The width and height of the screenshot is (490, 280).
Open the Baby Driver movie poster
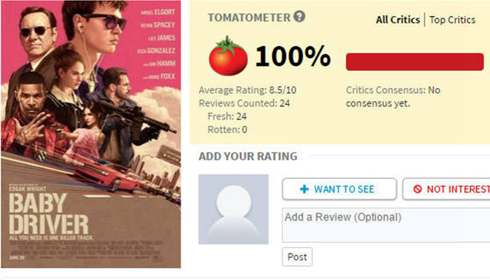click(90, 134)
